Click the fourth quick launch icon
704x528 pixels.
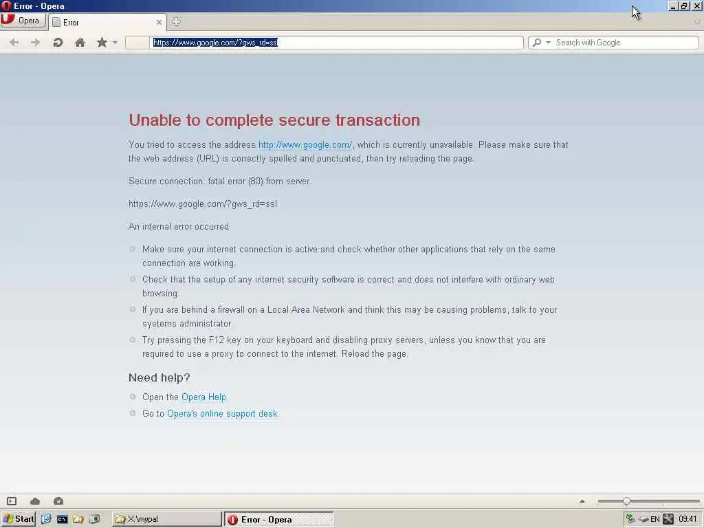click(x=94, y=519)
